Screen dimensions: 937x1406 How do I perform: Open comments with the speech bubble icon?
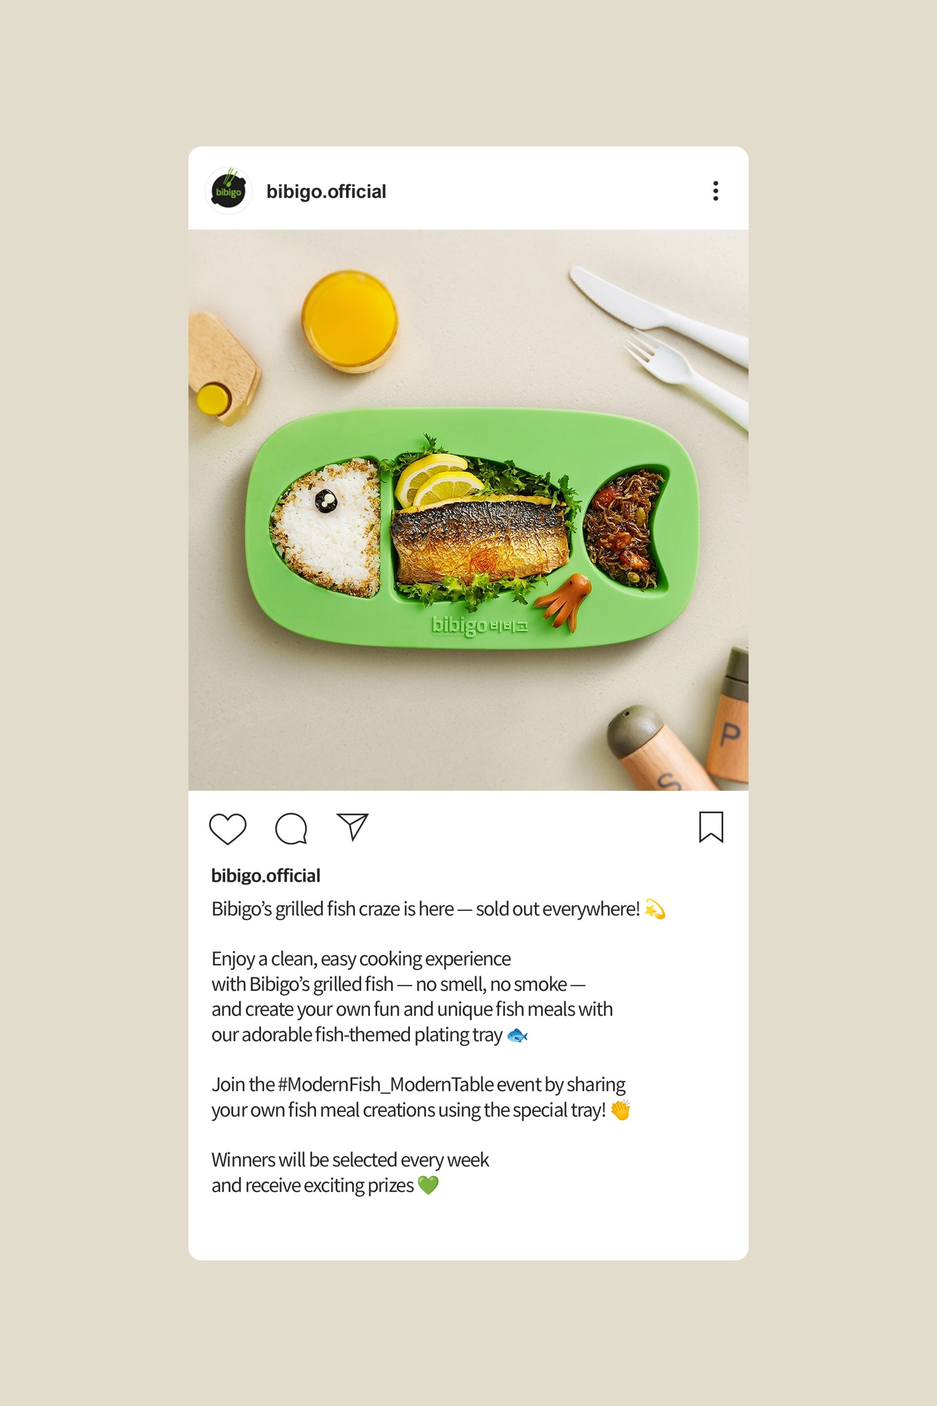[x=291, y=828]
